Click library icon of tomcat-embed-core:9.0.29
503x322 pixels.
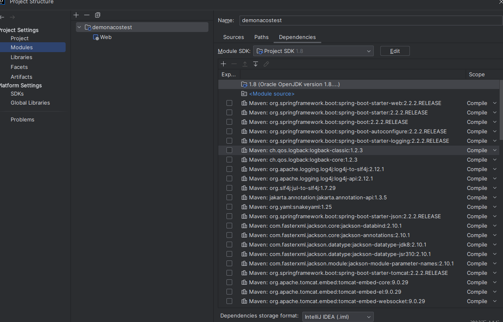click(x=244, y=282)
